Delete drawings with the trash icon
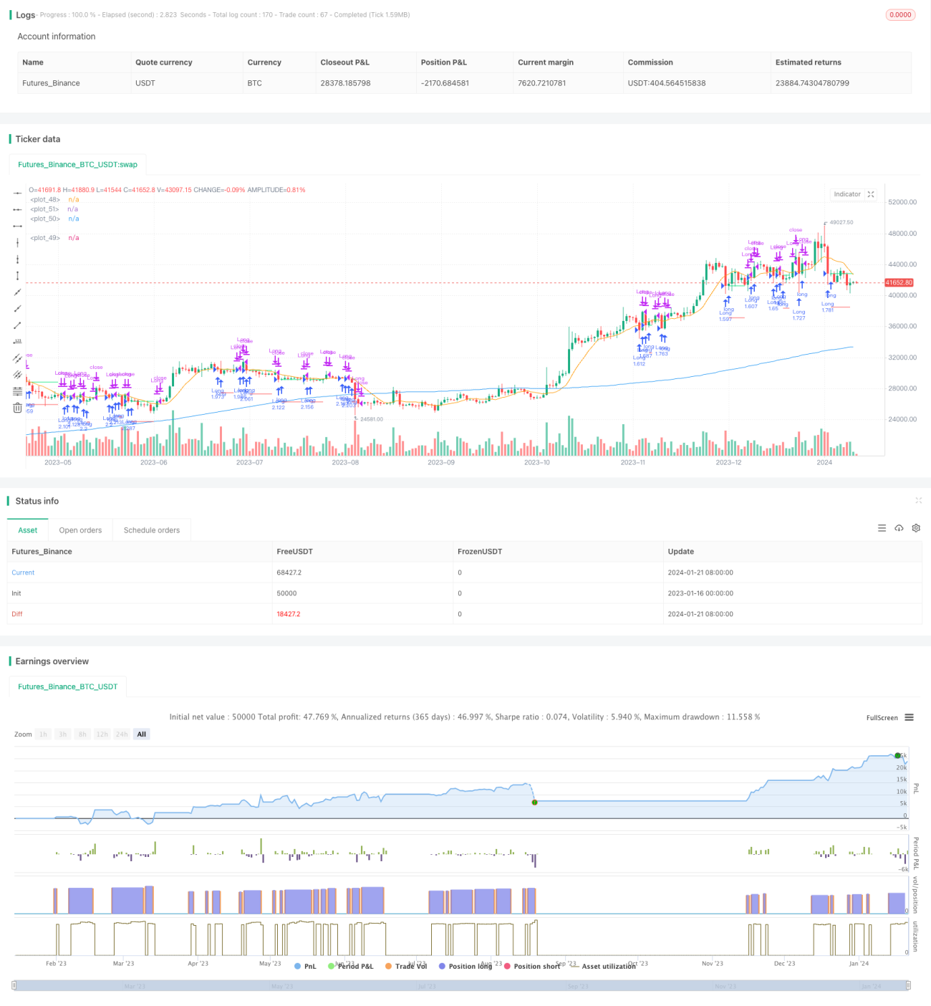Image resolution: width=931 pixels, height=1006 pixels. (x=17, y=408)
